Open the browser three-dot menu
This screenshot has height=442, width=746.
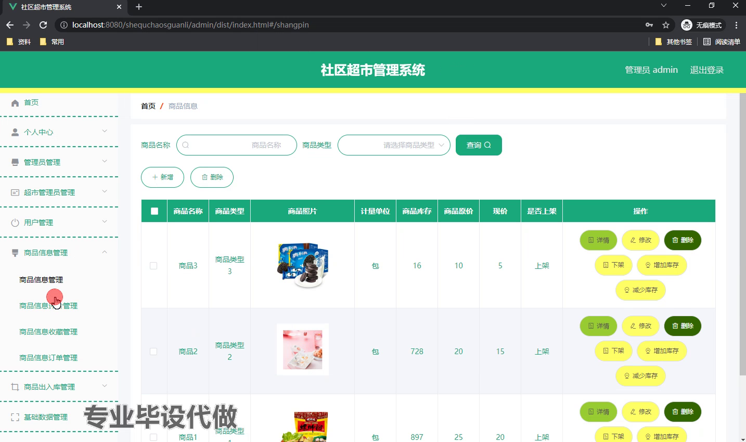(737, 25)
